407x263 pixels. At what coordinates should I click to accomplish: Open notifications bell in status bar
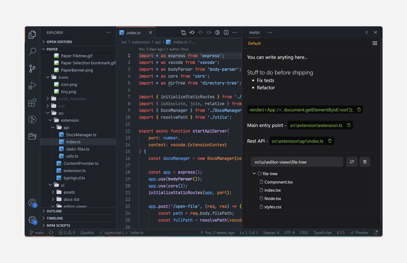(376, 232)
